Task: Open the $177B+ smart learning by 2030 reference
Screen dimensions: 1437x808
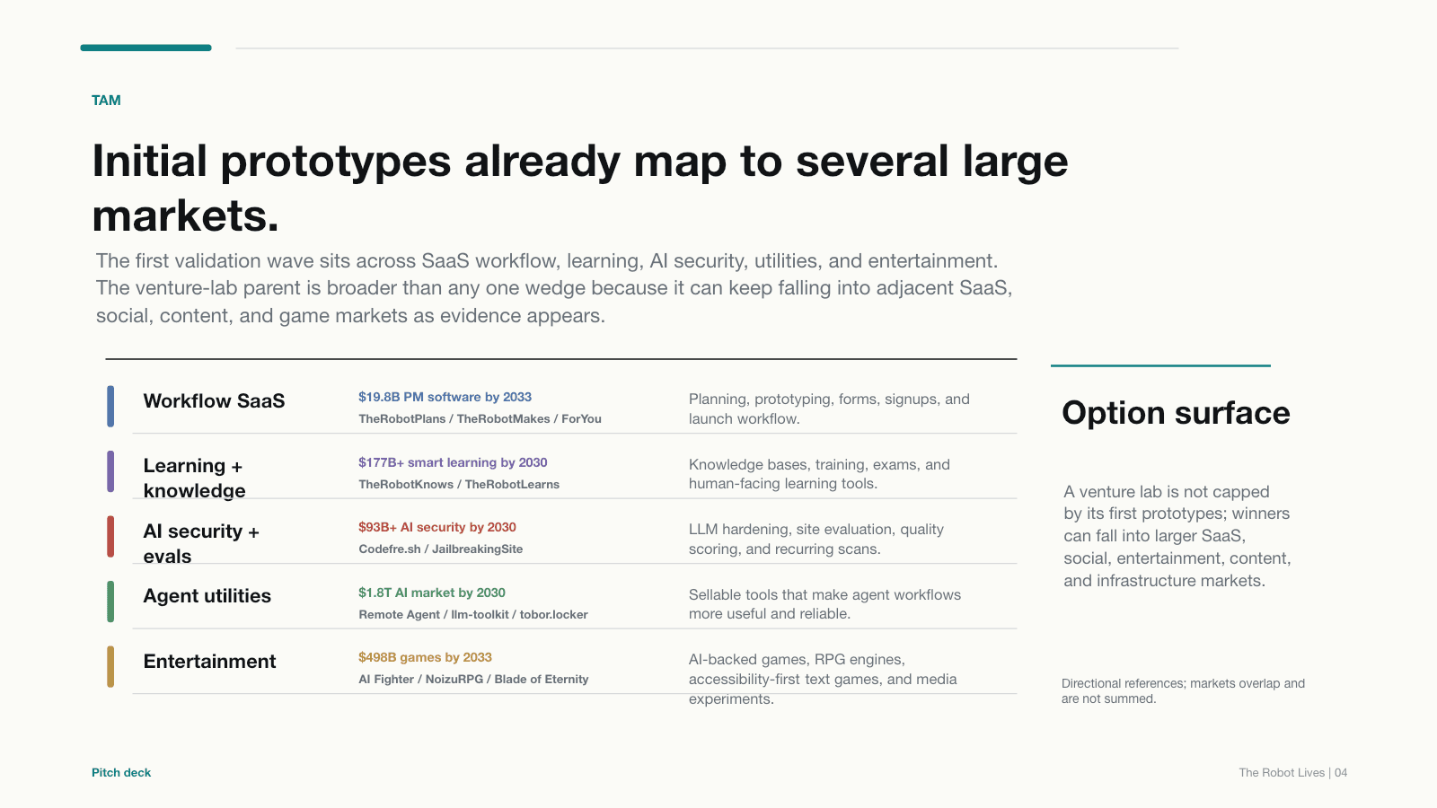Action: point(453,462)
